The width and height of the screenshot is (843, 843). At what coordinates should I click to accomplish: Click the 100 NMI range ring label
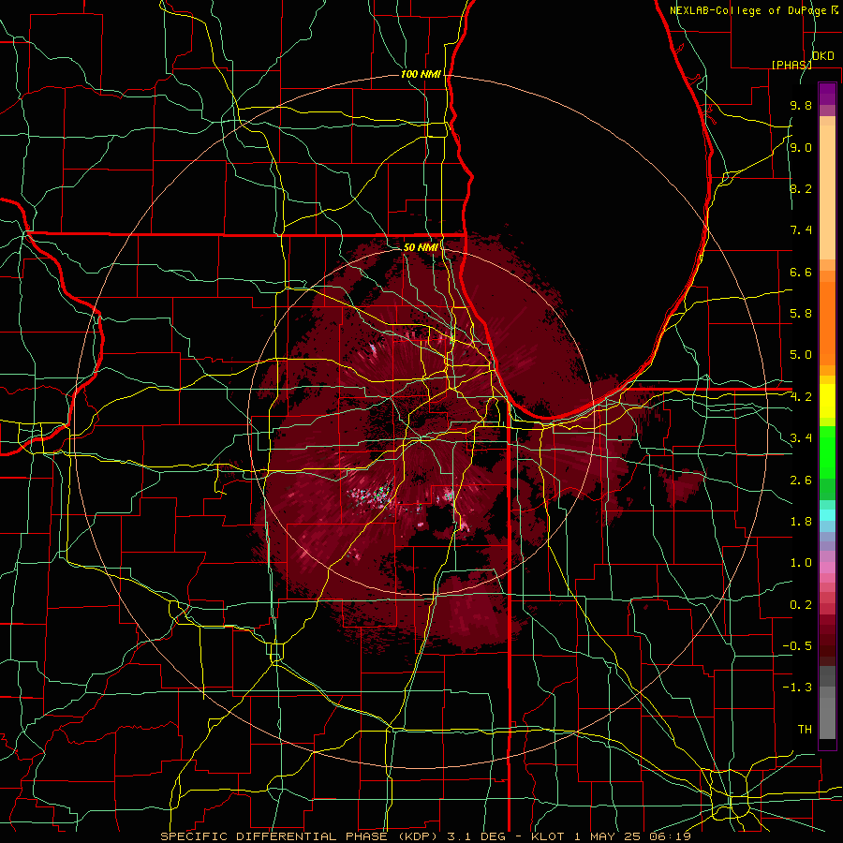421,74
